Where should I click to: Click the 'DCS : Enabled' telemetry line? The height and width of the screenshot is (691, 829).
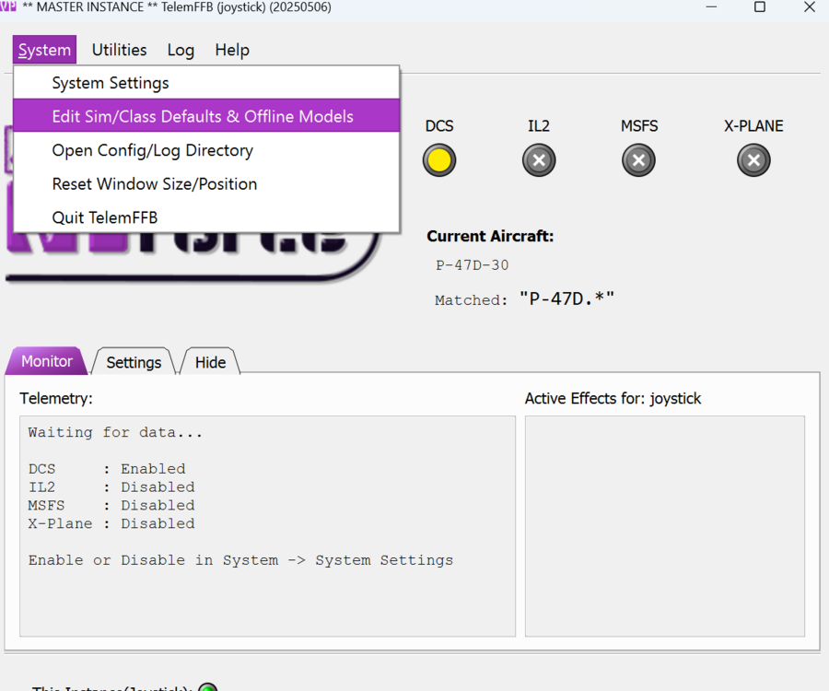(107, 469)
